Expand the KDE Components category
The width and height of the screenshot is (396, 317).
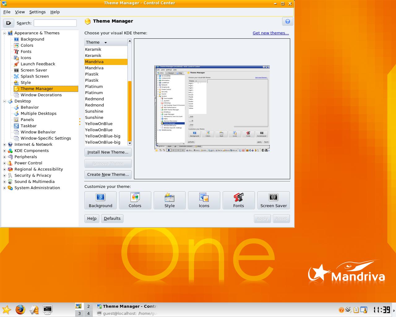pyautogui.click(x=5, y=151)
